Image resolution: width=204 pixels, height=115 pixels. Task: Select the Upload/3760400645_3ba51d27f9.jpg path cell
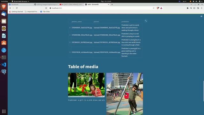click(107, 28)
